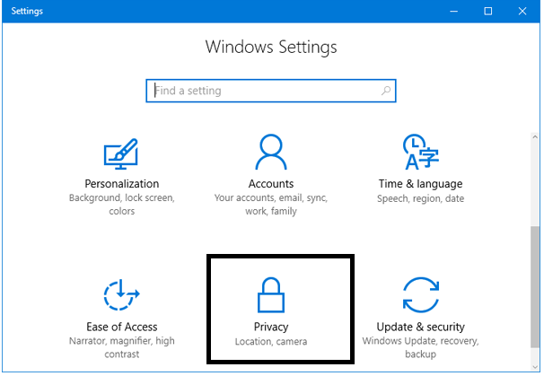
Task: Click 'Narrator, magnifier, high contrast' text
Action: pyautogui.click(x=122, y=347)
